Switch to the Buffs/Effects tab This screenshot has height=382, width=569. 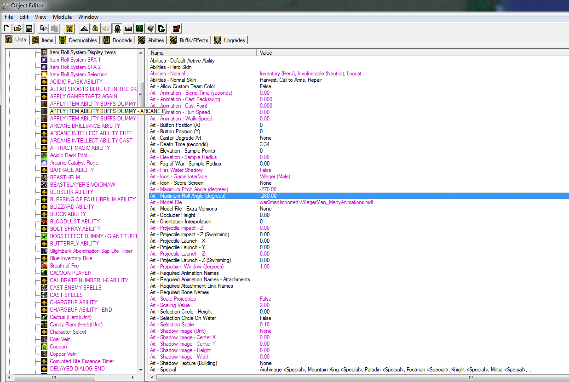190,40
